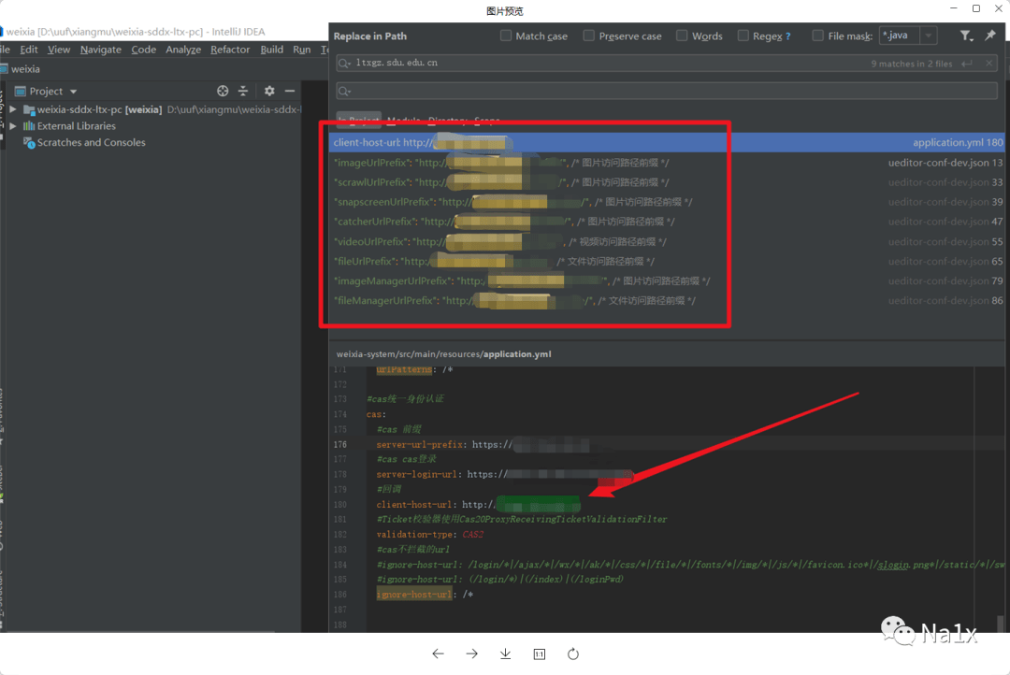The height and width of the screenshot is (675, 1010).
Task: Open Project panel settings gear
Action: pos(269,91)
